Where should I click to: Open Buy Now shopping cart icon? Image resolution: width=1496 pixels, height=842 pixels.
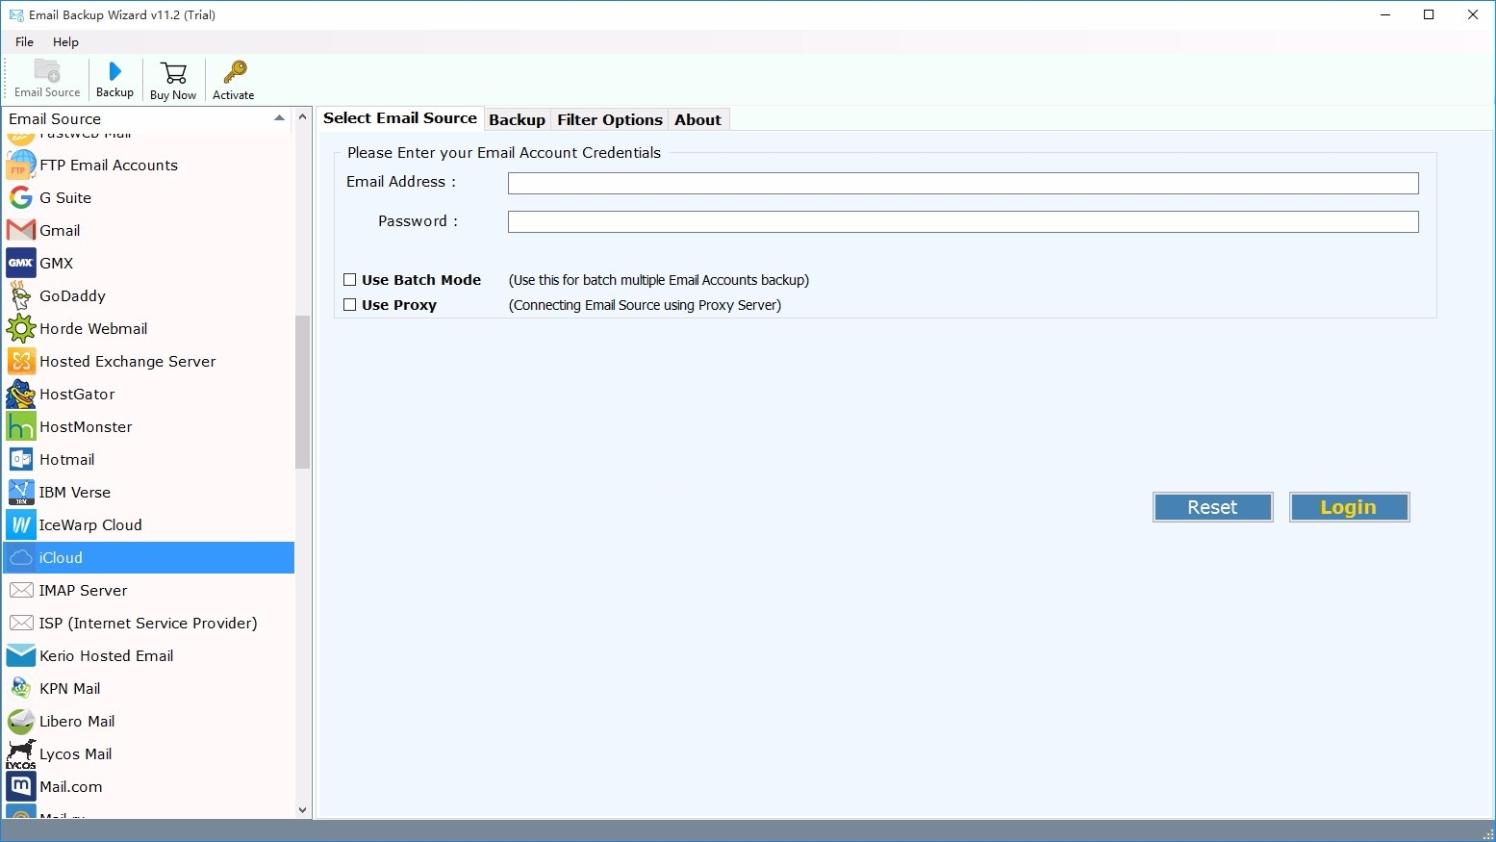coord(173,73)
